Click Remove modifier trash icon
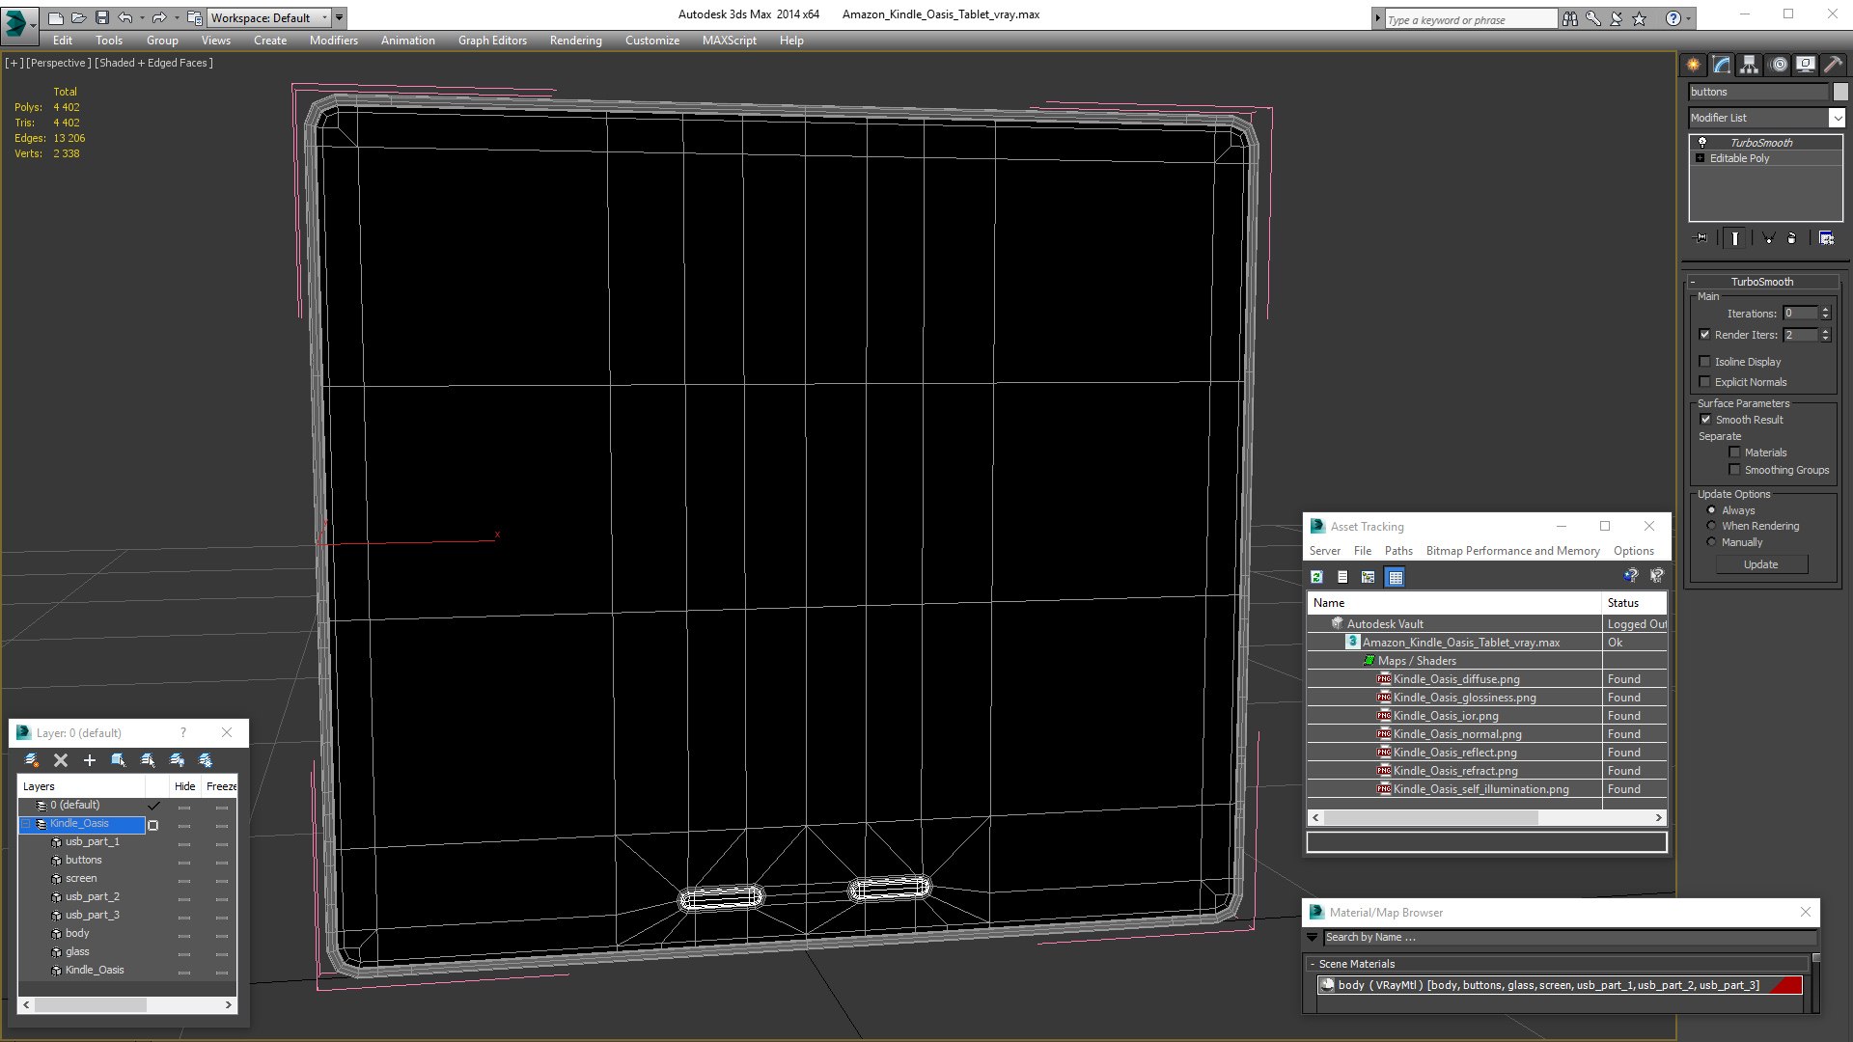 point(1791,238)
